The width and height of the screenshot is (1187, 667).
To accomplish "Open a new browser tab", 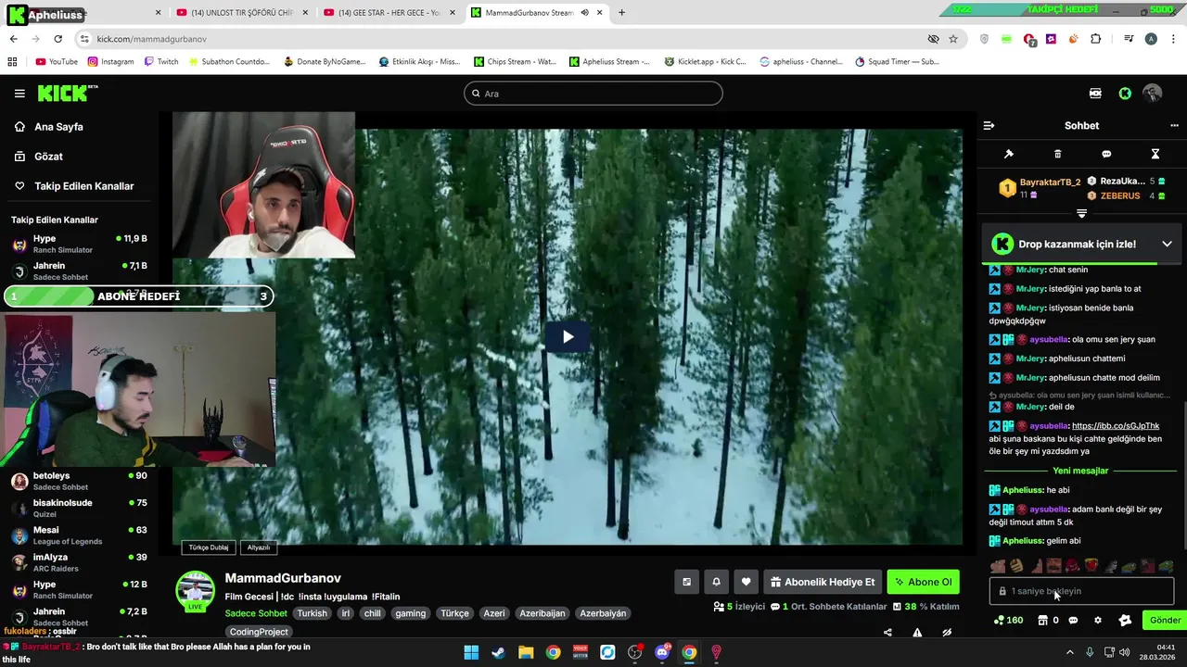I will [621, 13].
